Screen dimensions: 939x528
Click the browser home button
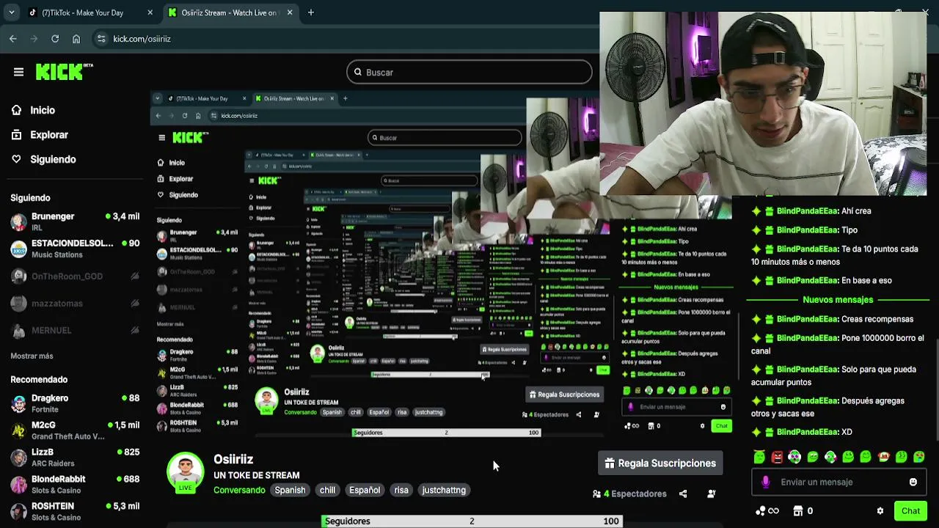(76, 39)
